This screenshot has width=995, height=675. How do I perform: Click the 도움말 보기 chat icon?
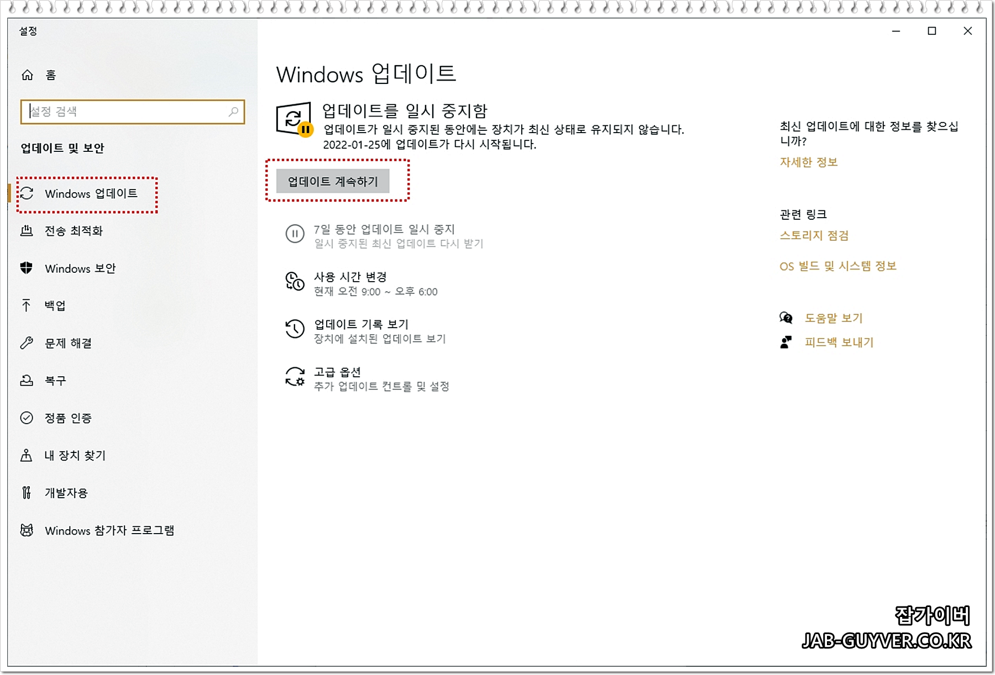(x=786, y=318)
